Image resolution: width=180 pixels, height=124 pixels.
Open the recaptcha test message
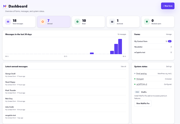point(66,116)
